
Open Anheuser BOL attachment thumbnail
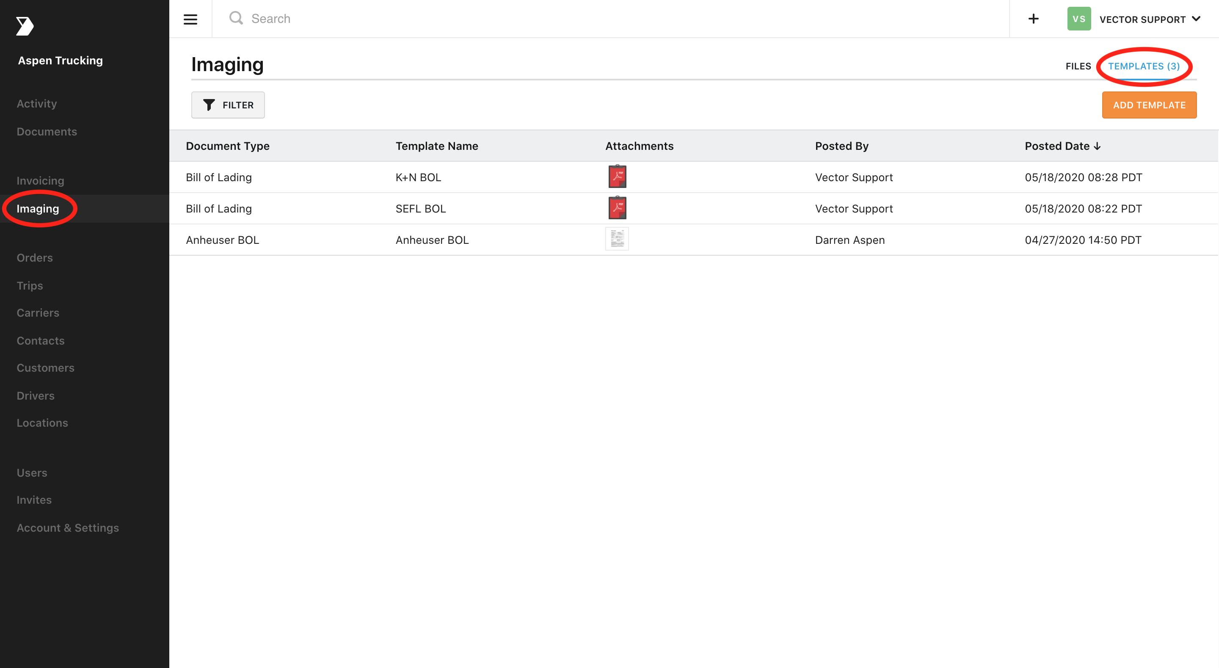pos(617,239)
